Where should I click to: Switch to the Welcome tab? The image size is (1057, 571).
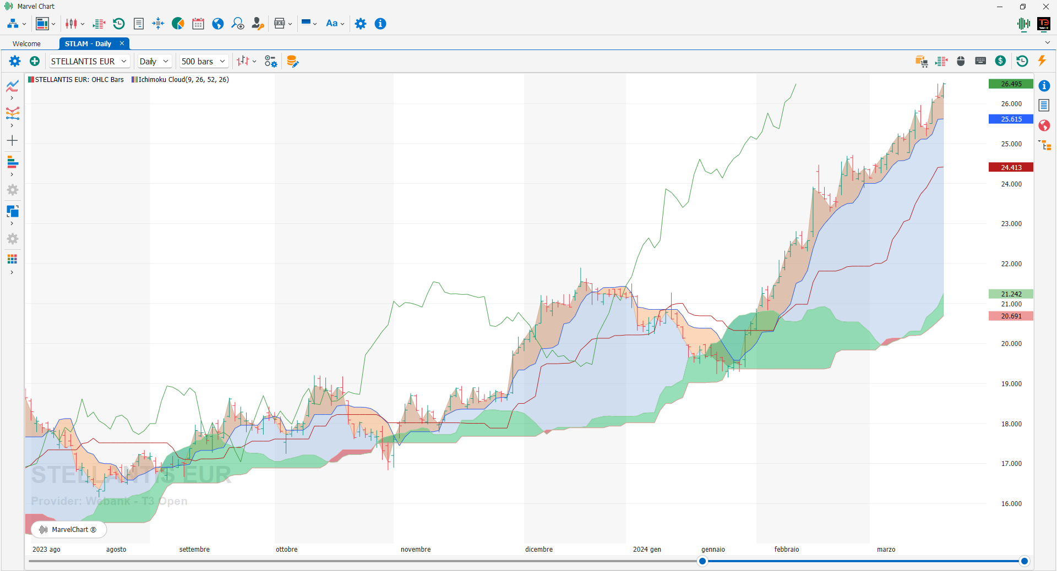pos(26,43)
